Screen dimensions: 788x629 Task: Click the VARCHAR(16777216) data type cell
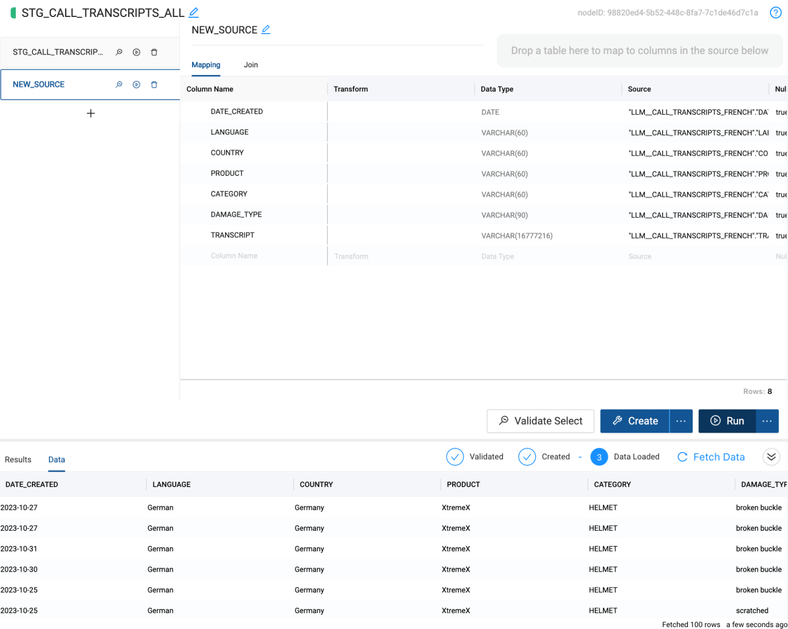point(517,236)
